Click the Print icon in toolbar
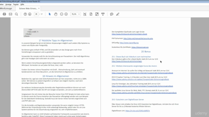Image resolution: width=209 pixels, height=117 pixels. pos(4,14)
